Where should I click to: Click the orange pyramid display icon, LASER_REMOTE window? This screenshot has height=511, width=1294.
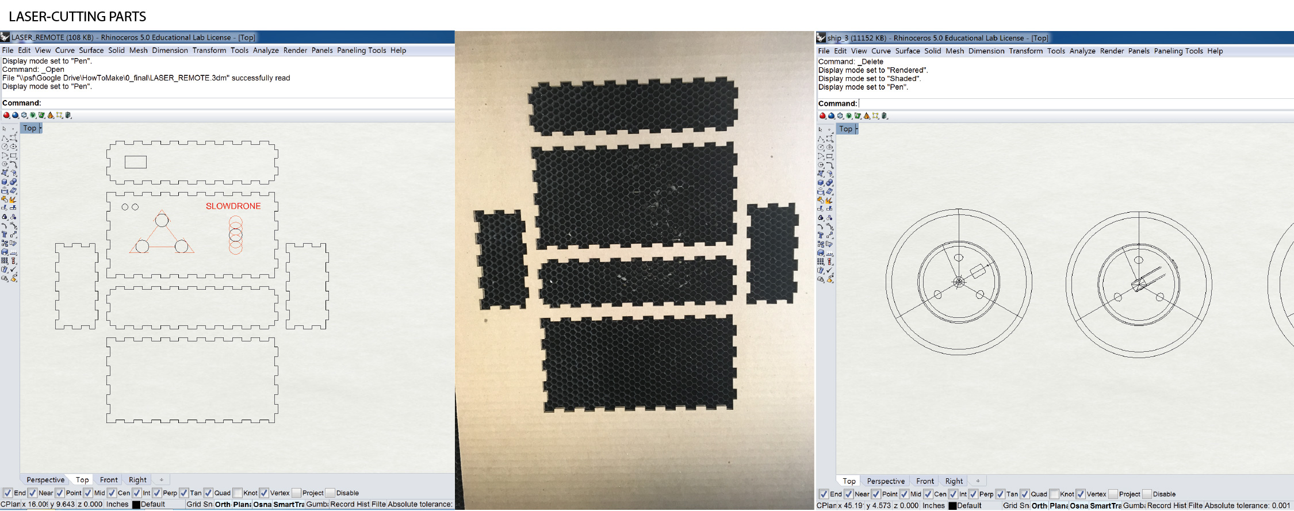(x=51, y=115)
